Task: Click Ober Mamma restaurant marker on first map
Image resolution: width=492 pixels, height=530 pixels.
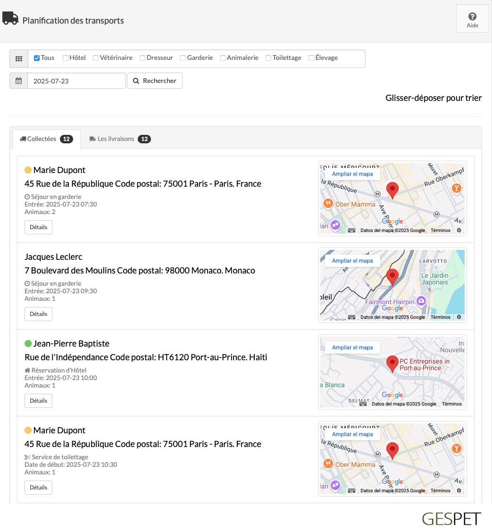Action: (x=328, y=204)
